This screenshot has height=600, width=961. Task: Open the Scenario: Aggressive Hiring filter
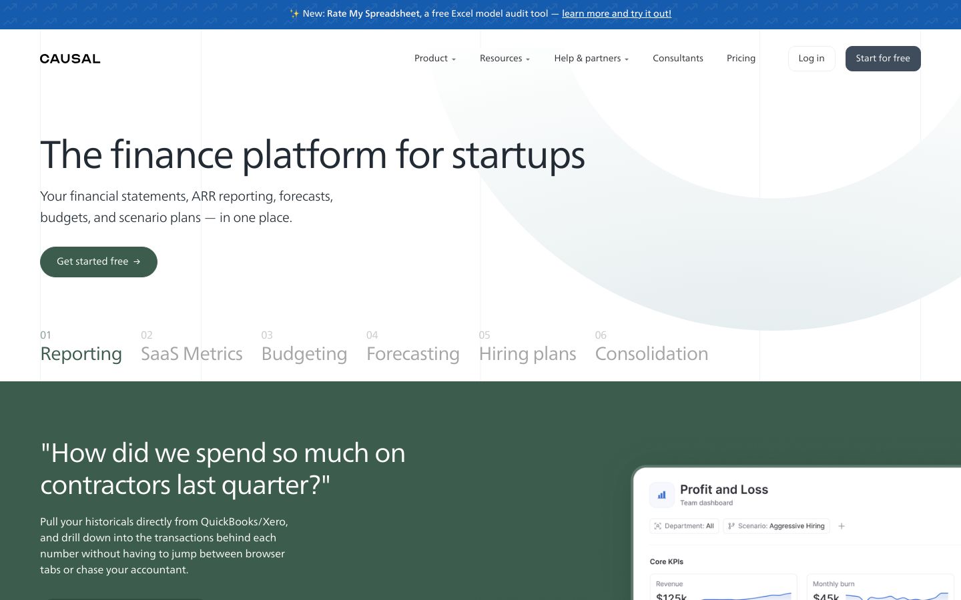coord(776,526)
